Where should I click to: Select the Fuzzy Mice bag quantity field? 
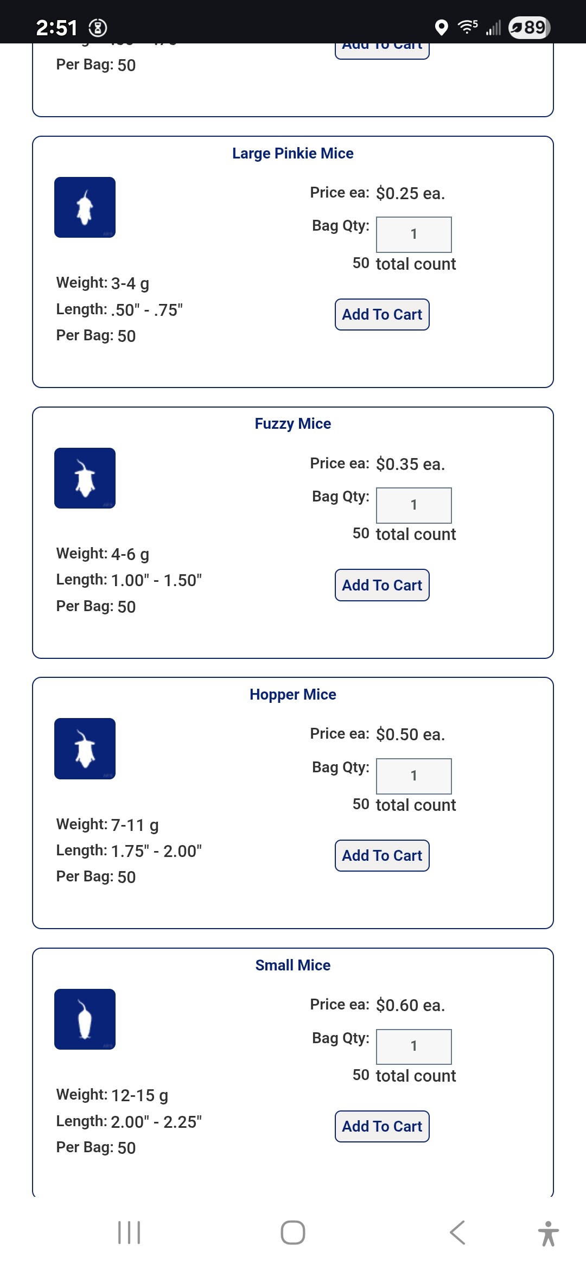point(413,505)
